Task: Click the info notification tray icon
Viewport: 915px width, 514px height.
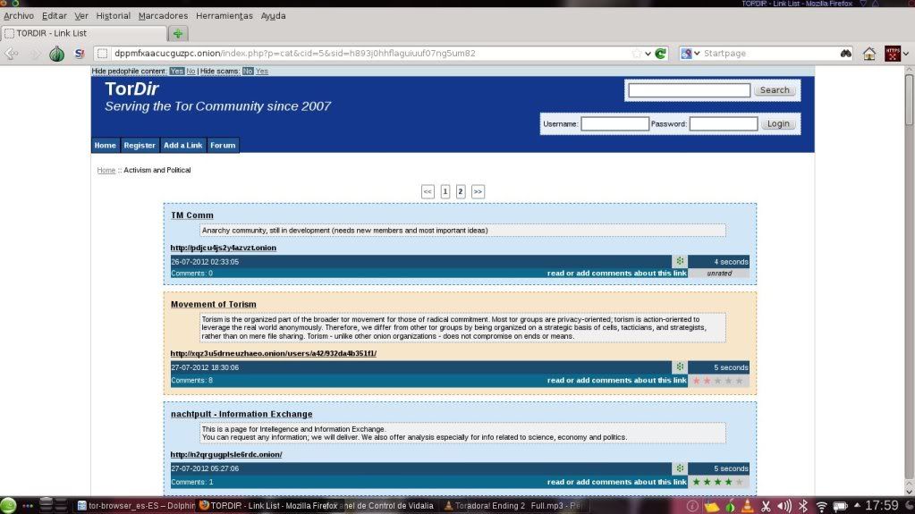Action: 692,506
